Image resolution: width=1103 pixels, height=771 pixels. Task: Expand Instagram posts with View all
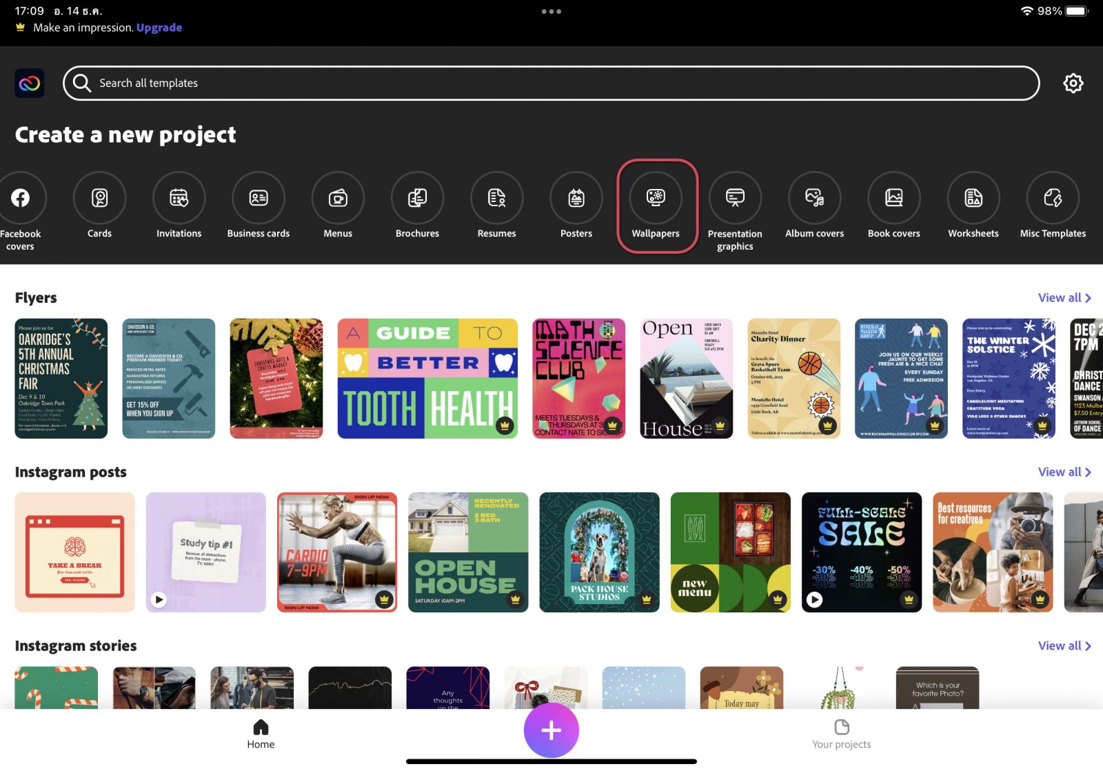[x=1064, y=472]
